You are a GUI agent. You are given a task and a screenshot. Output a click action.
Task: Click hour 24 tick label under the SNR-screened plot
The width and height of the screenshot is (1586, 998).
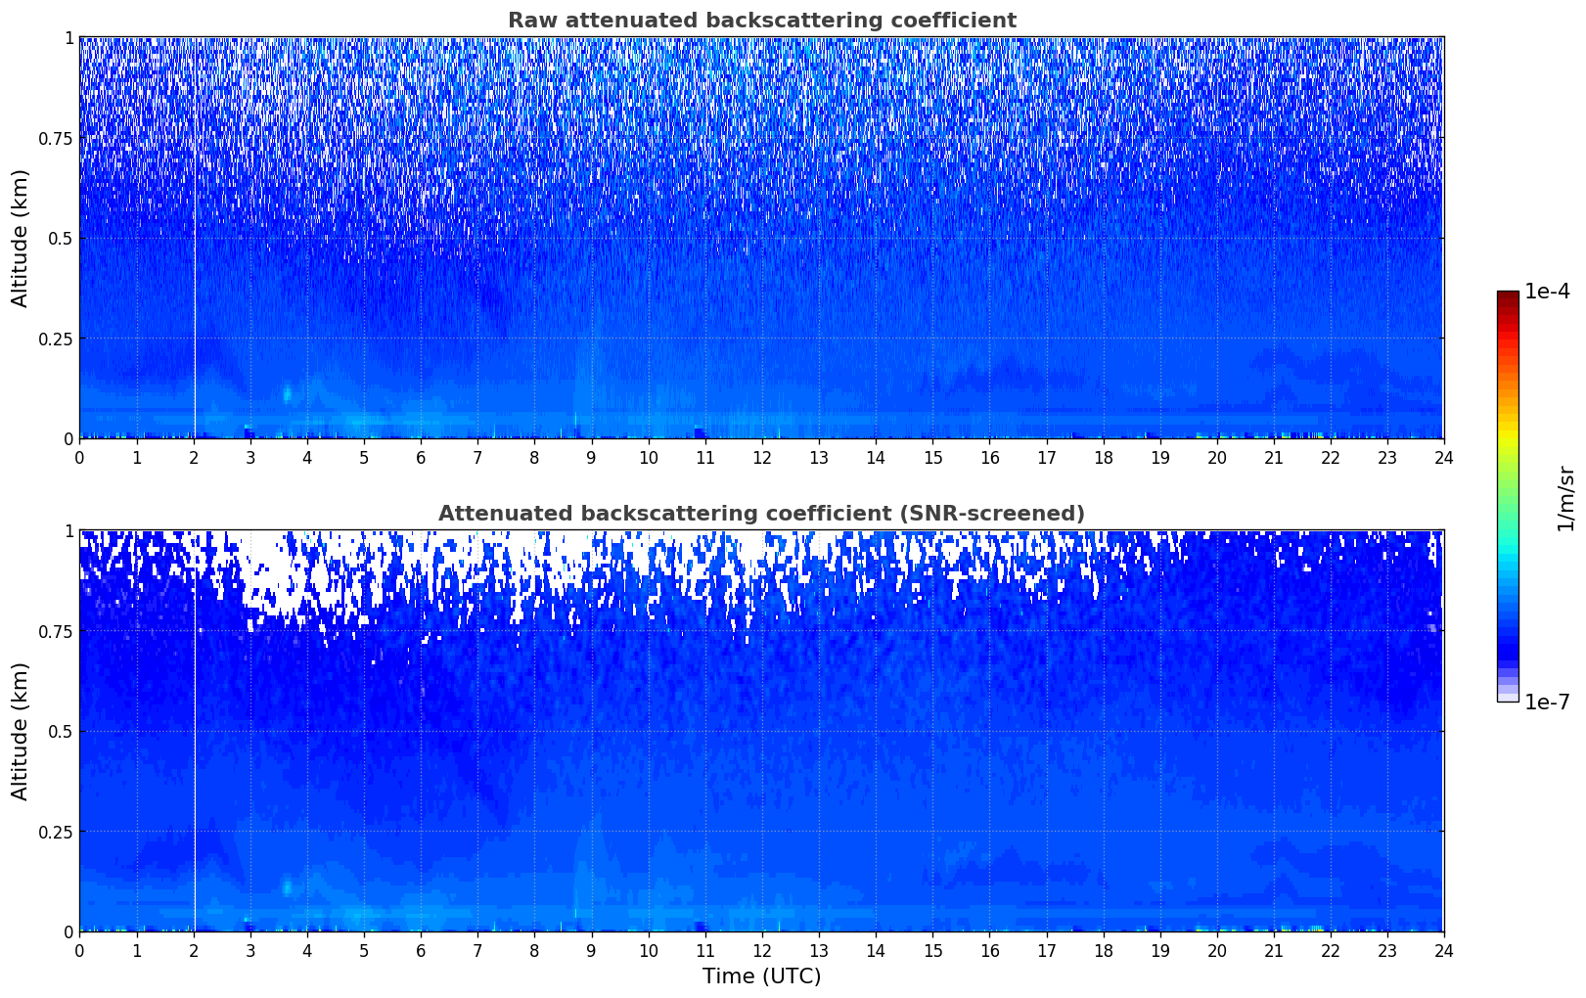tap(1444, 950)
